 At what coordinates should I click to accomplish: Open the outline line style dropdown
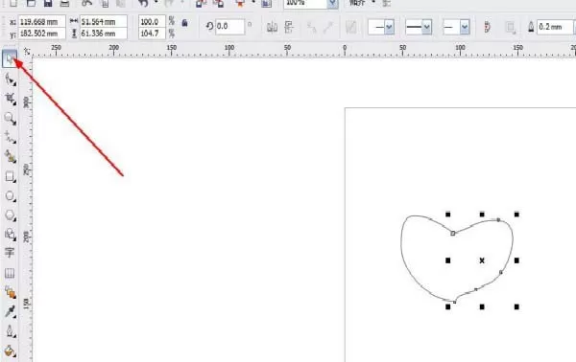click(426, 27)
